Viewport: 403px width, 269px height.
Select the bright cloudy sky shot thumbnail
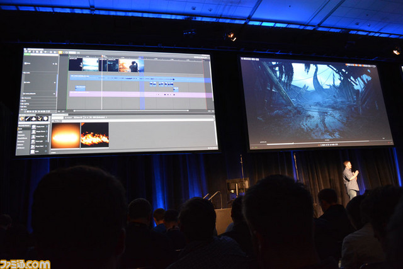click(x=91, y=64)
